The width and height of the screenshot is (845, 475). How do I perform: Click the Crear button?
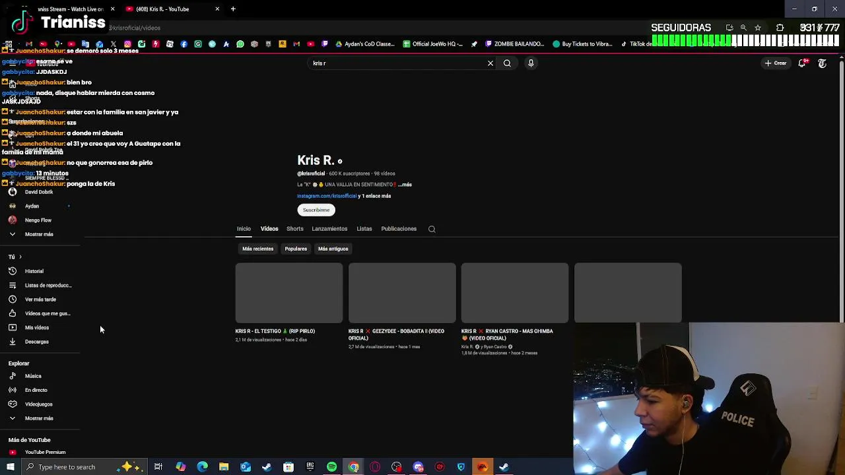tap(776, 63)
